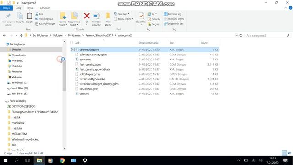Open Google Chrome from the taskbar
The width and height of the screenshot is (293, 165).
[62, 160]
